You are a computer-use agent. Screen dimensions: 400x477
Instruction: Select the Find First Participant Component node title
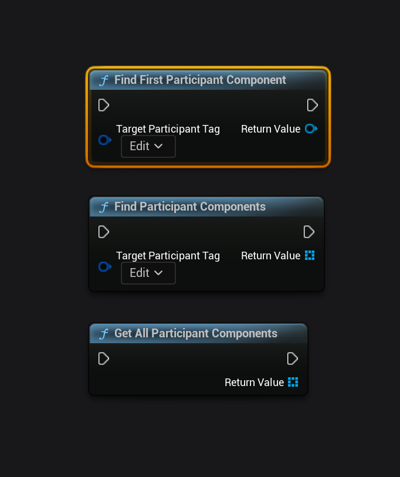coord(200,80)
